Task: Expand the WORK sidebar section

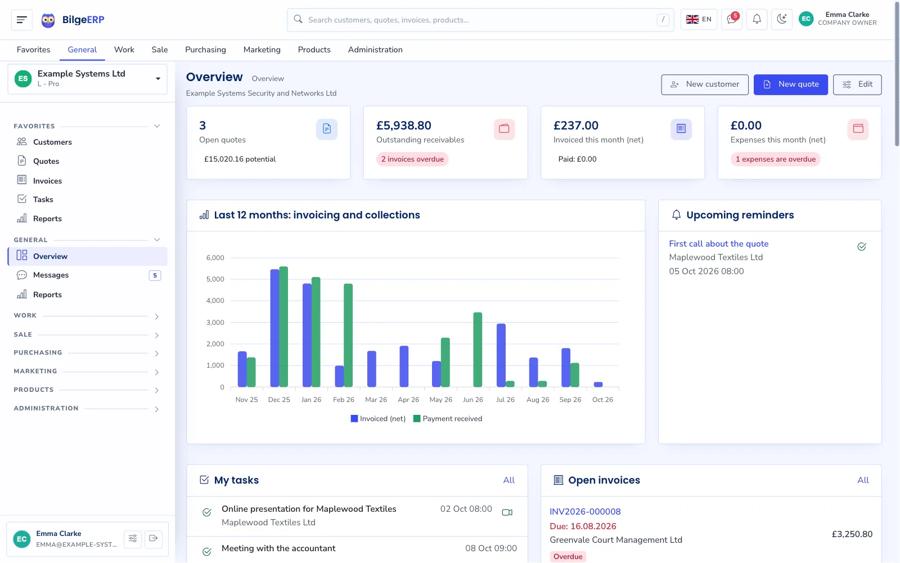Action: pos(157,316)
